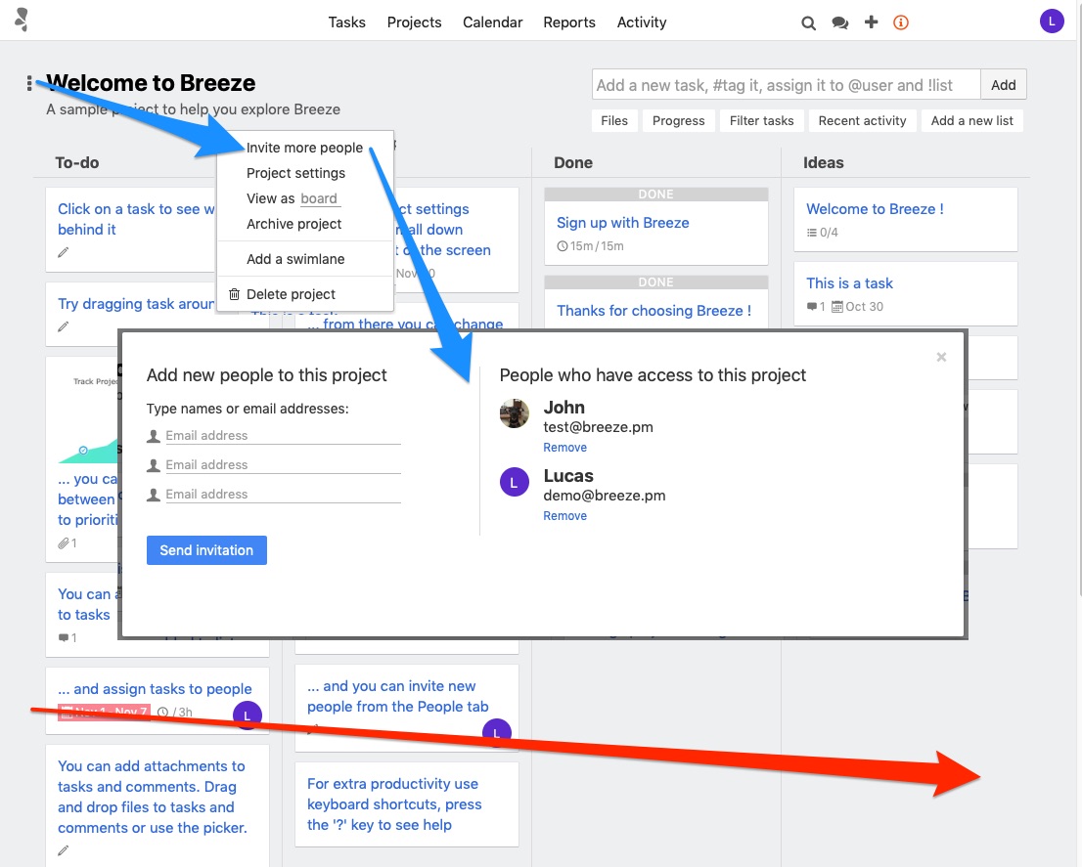Click comment icon on 'This is a task' card
1082x867 pixels.
(812, 307)
